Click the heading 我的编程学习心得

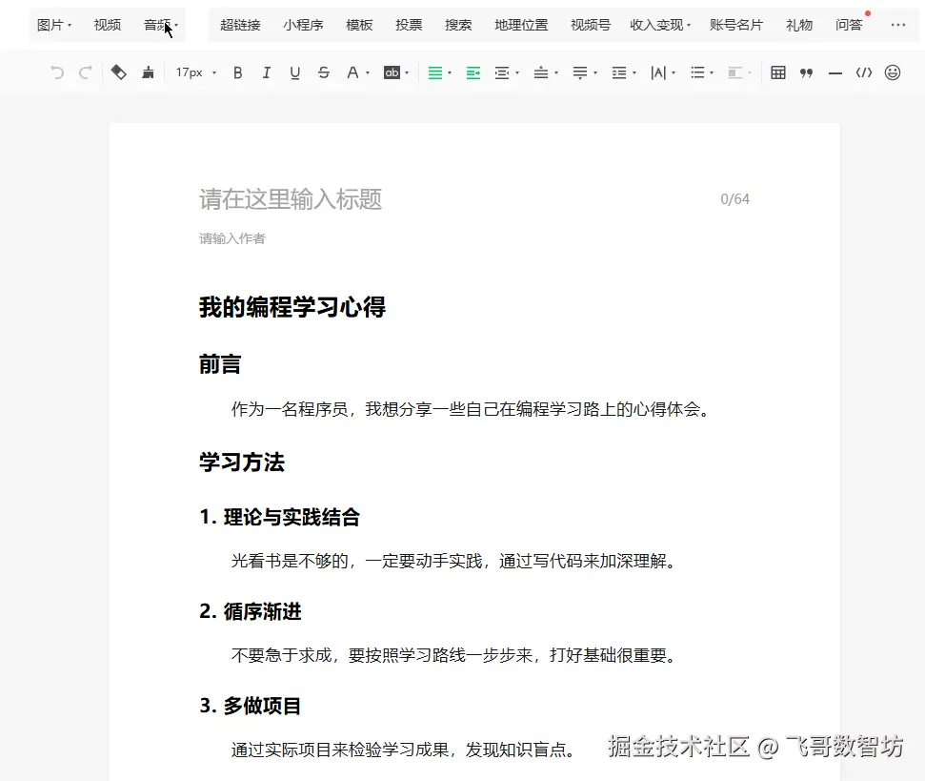(x=292, y=307)
